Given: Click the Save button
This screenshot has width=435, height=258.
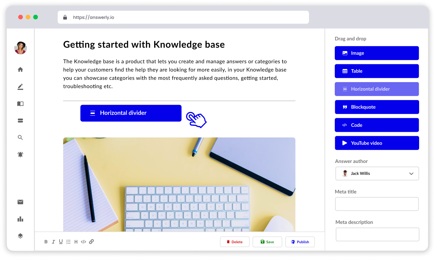Looking at the screenshot, I should coord(267,242).
